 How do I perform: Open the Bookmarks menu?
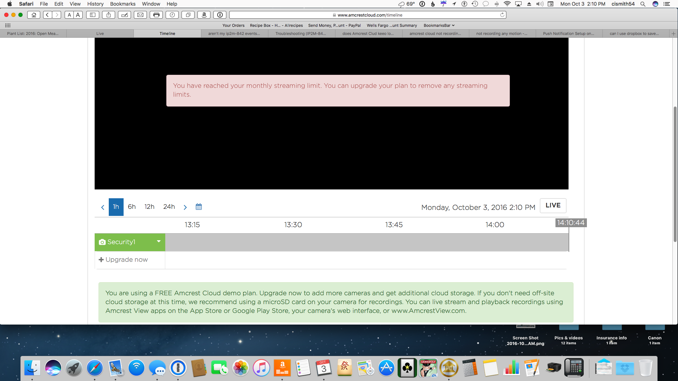[x=123, y=4]
